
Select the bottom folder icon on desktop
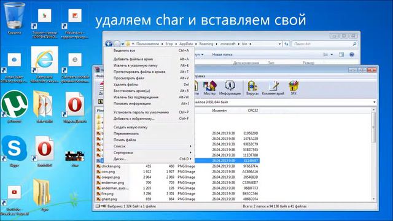(x=42, y=195)
